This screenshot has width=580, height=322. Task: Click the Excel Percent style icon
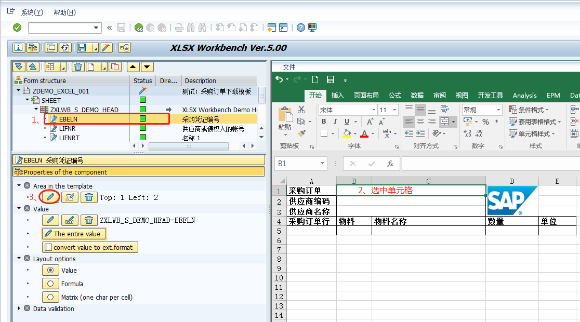[x=486, y=122]
